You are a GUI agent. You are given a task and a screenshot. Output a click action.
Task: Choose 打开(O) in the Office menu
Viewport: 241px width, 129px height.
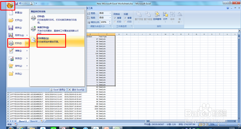(x=18, y=20)
